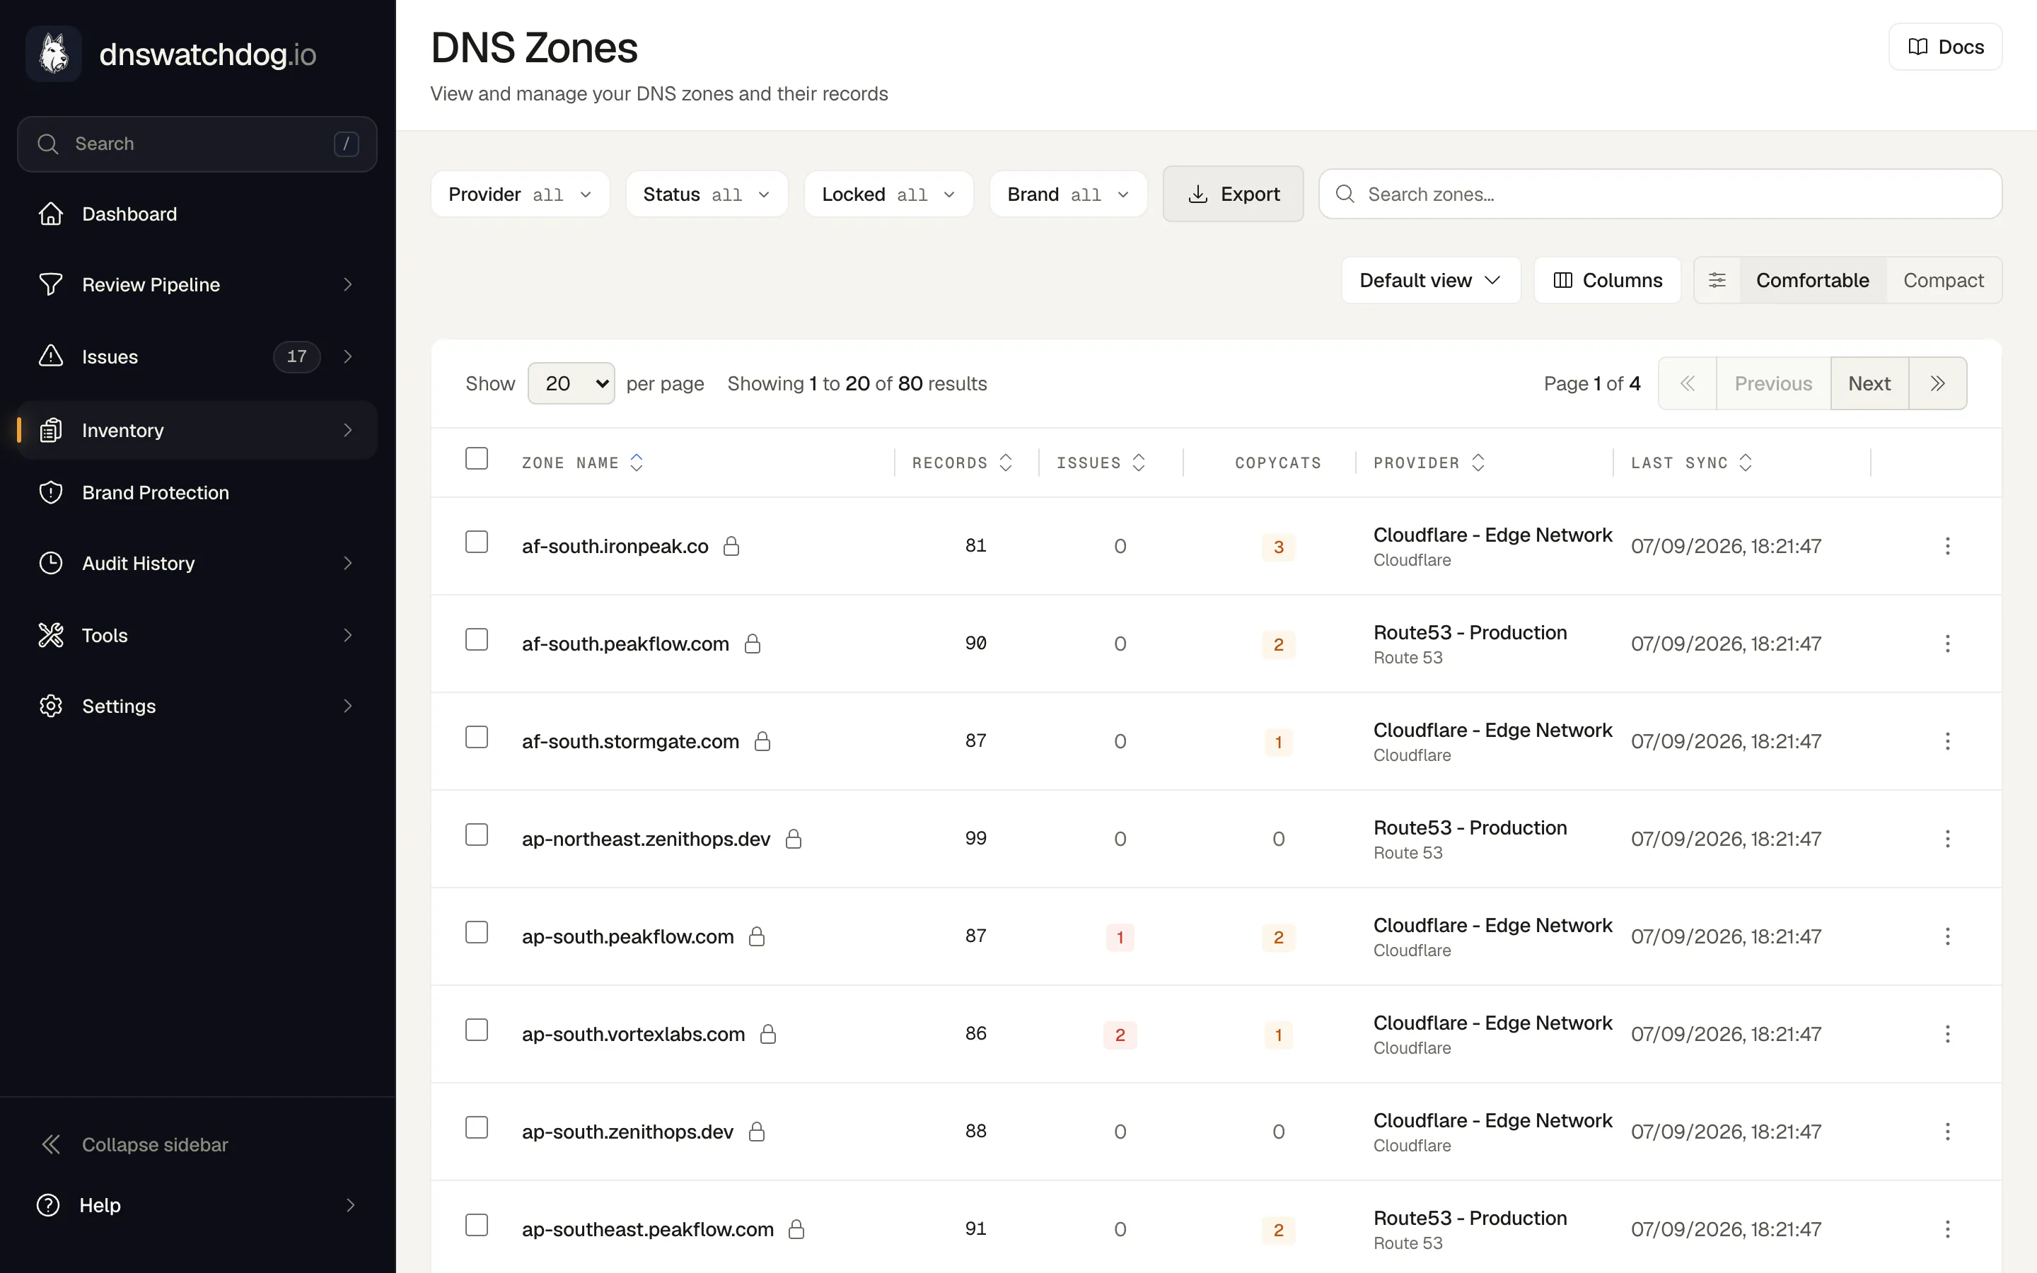The image size is (2037, 1273).
Task: Click the lock icon beside ap-northeast.zenithops.dev
Action: 793,839
